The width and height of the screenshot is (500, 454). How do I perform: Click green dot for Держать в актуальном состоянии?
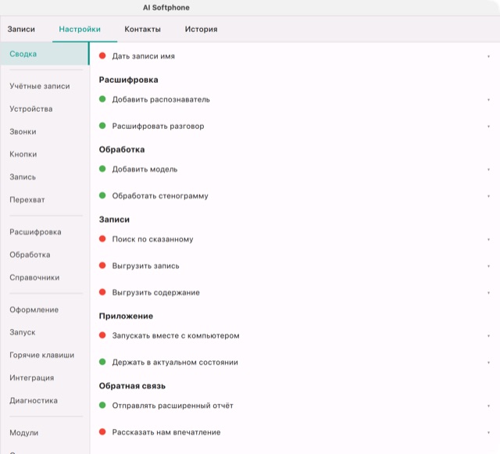[102, 362]
